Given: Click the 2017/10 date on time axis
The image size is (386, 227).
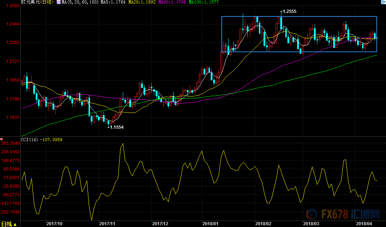Looking at the screenshot, I should pos(55,223).
